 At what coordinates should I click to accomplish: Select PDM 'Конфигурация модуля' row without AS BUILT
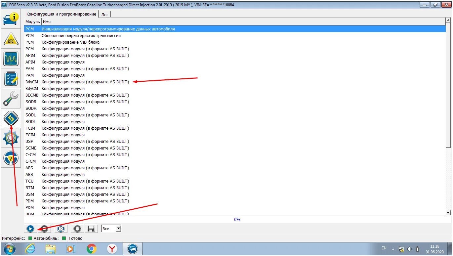tap(235, 207)
